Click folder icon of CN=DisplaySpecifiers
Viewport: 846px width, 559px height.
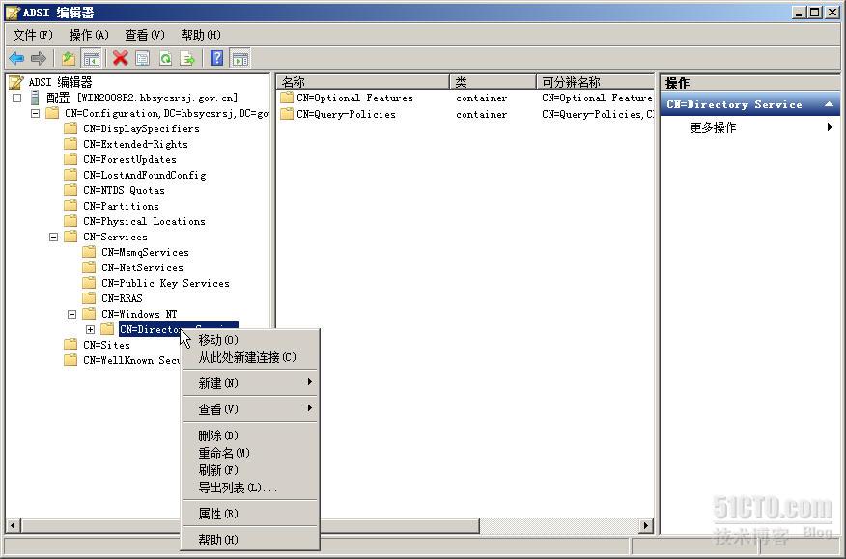point(70,128)
